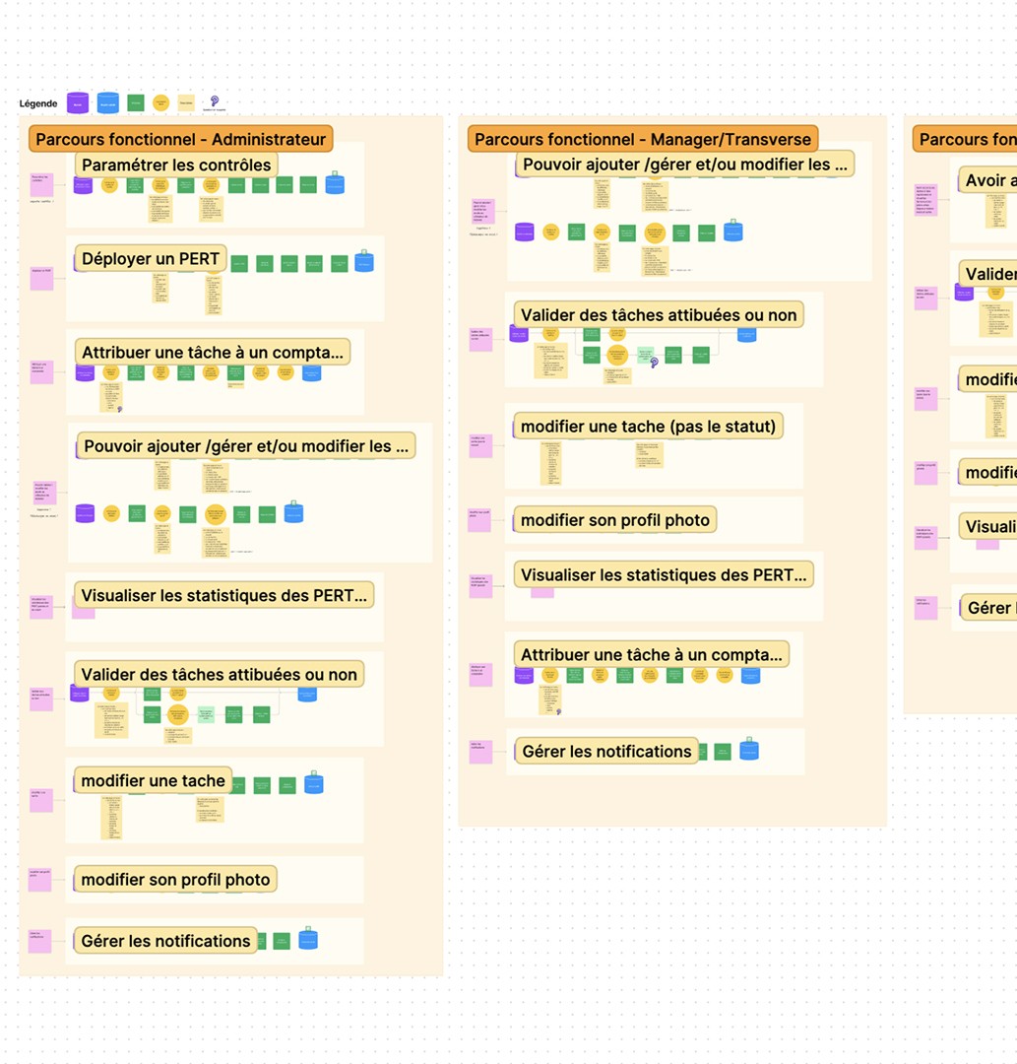Click blue cylinder in Manager/Transverse 'Pouvoir ajouter' flow
Image resolution: width=1017 pixels, height=1064 pixels.
(732, 231)
